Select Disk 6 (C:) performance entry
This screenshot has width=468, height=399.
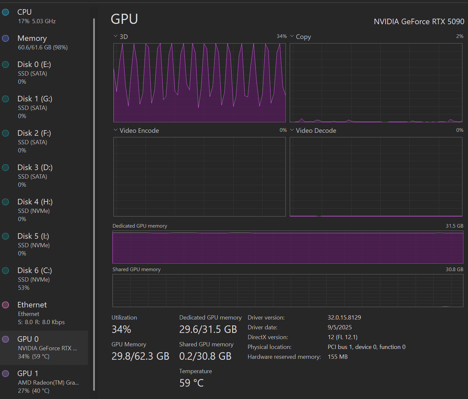pyautogui.click(x=44, y=279)
